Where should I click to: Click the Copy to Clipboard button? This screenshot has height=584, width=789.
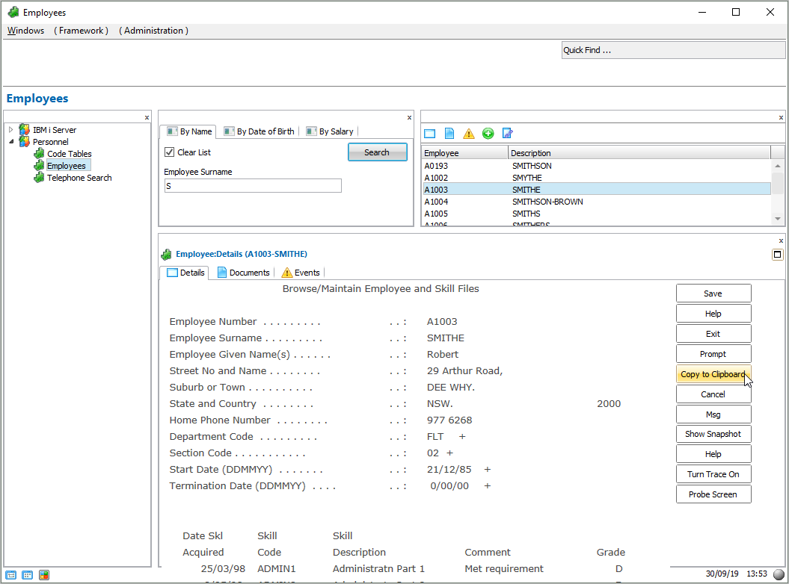pyautogui.click(x=713, y=374)
